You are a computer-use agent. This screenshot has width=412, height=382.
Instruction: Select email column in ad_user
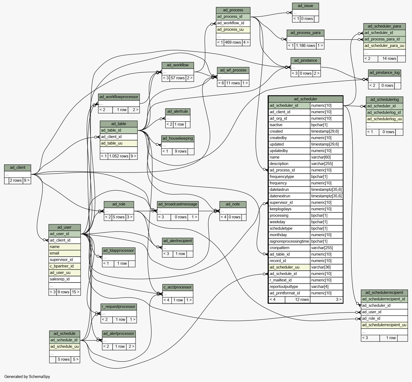[x=64, y=253]
